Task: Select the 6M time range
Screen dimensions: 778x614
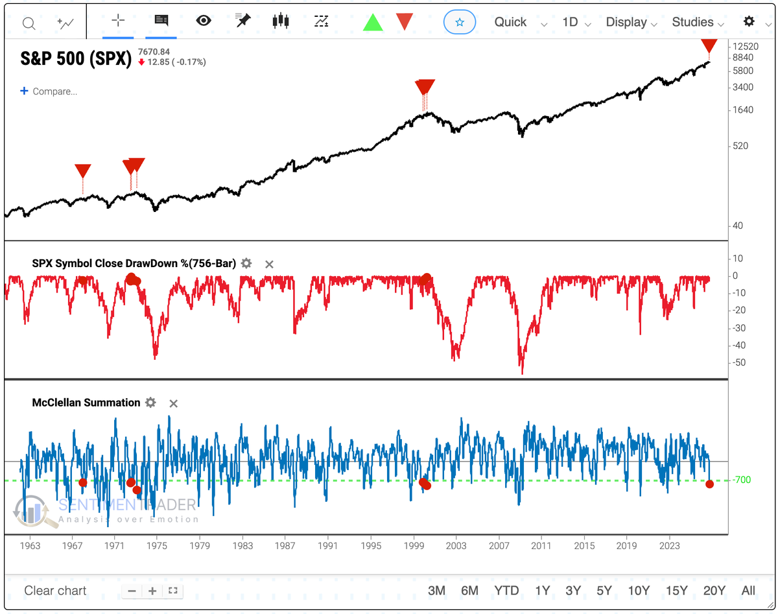Action: [469, 591]
